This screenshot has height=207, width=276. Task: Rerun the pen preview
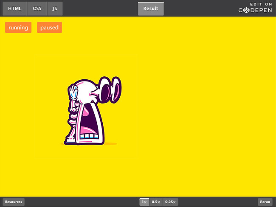tap(265, 202)
